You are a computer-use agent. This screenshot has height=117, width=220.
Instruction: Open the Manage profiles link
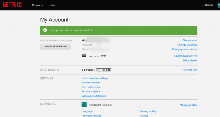(188, 105)
